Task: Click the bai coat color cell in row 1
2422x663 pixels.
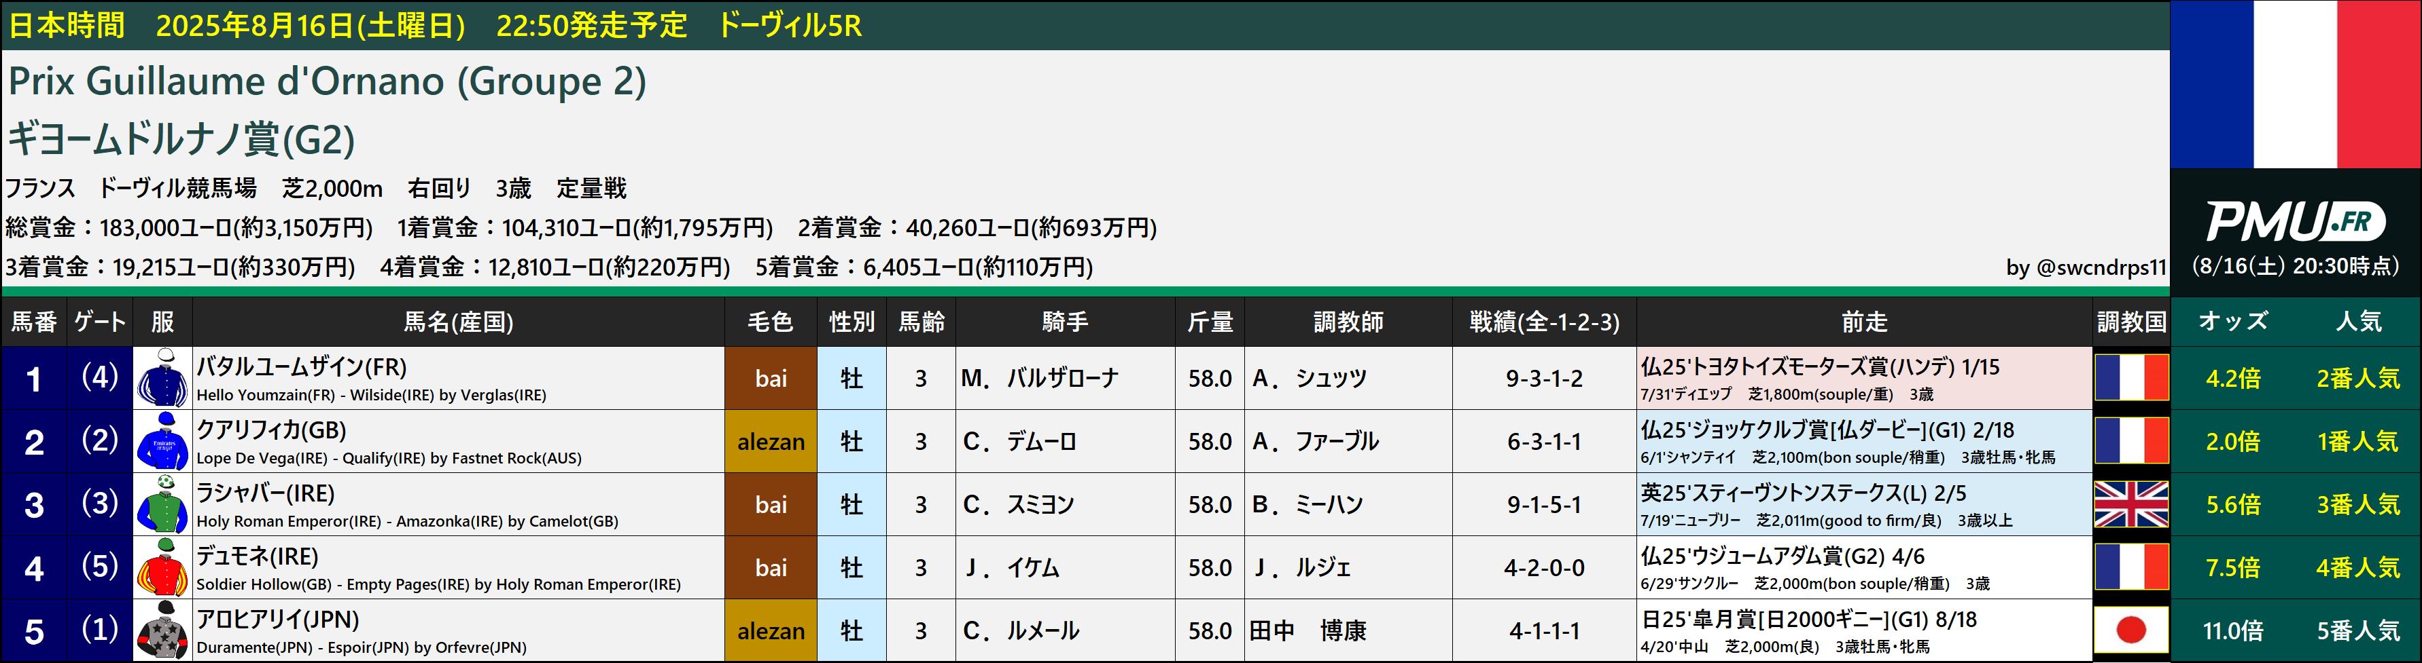Action: 771,379
